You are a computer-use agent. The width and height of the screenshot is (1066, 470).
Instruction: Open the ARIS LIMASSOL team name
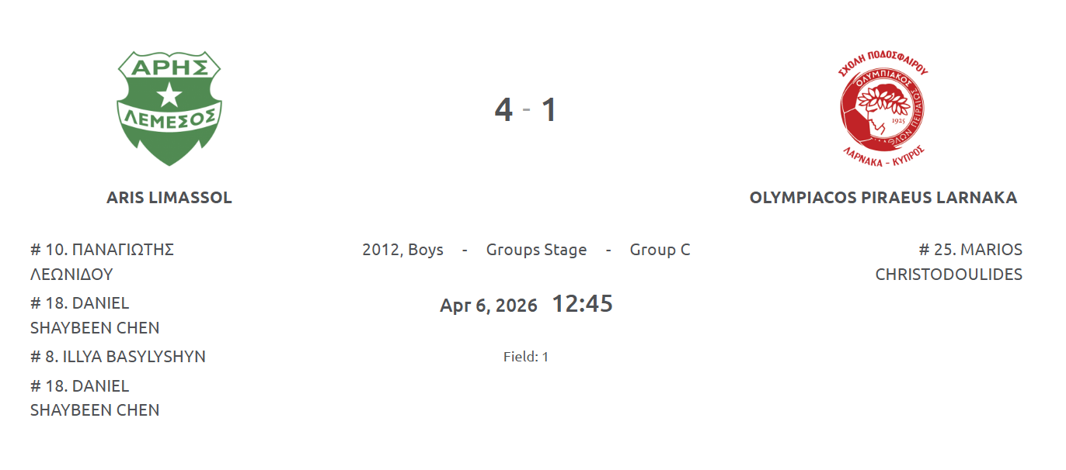169,198
